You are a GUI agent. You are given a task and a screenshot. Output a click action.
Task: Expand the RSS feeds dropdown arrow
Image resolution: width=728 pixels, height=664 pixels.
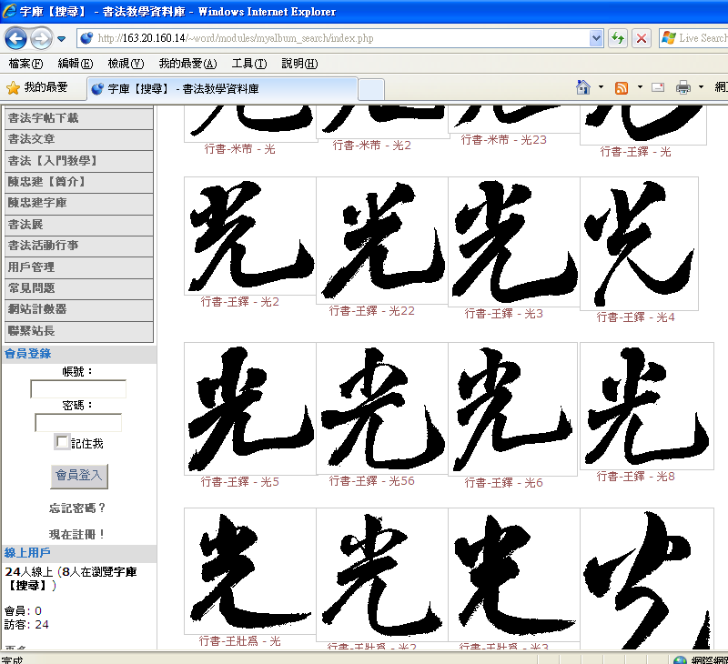(x=641, y=87)
